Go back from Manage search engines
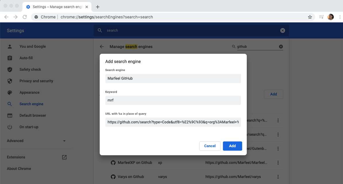Image resolution: width=343 pixels, height=184 pixels. (102, 47)
